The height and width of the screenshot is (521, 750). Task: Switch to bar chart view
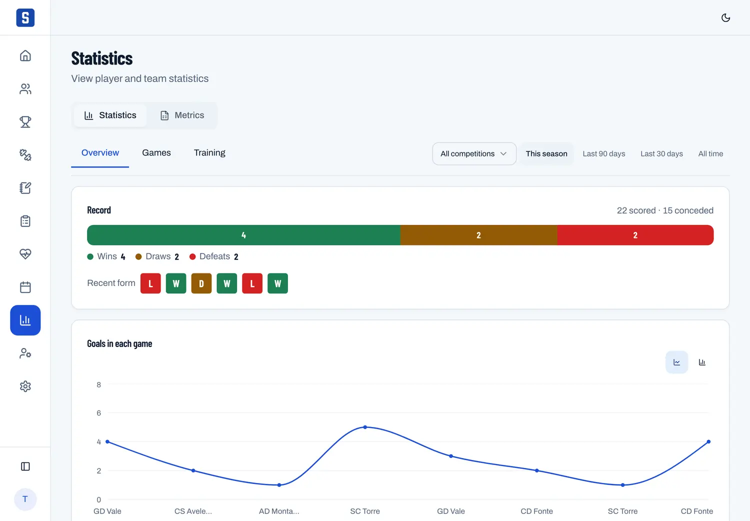coord(702,362)
